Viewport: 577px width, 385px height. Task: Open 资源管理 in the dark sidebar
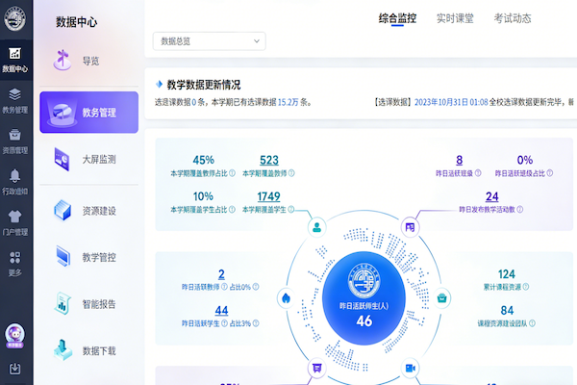click(x=15, y=141)
